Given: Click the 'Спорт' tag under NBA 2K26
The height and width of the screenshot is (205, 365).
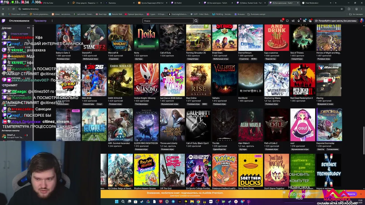Looking at the screenshot, I should (100, 104).
